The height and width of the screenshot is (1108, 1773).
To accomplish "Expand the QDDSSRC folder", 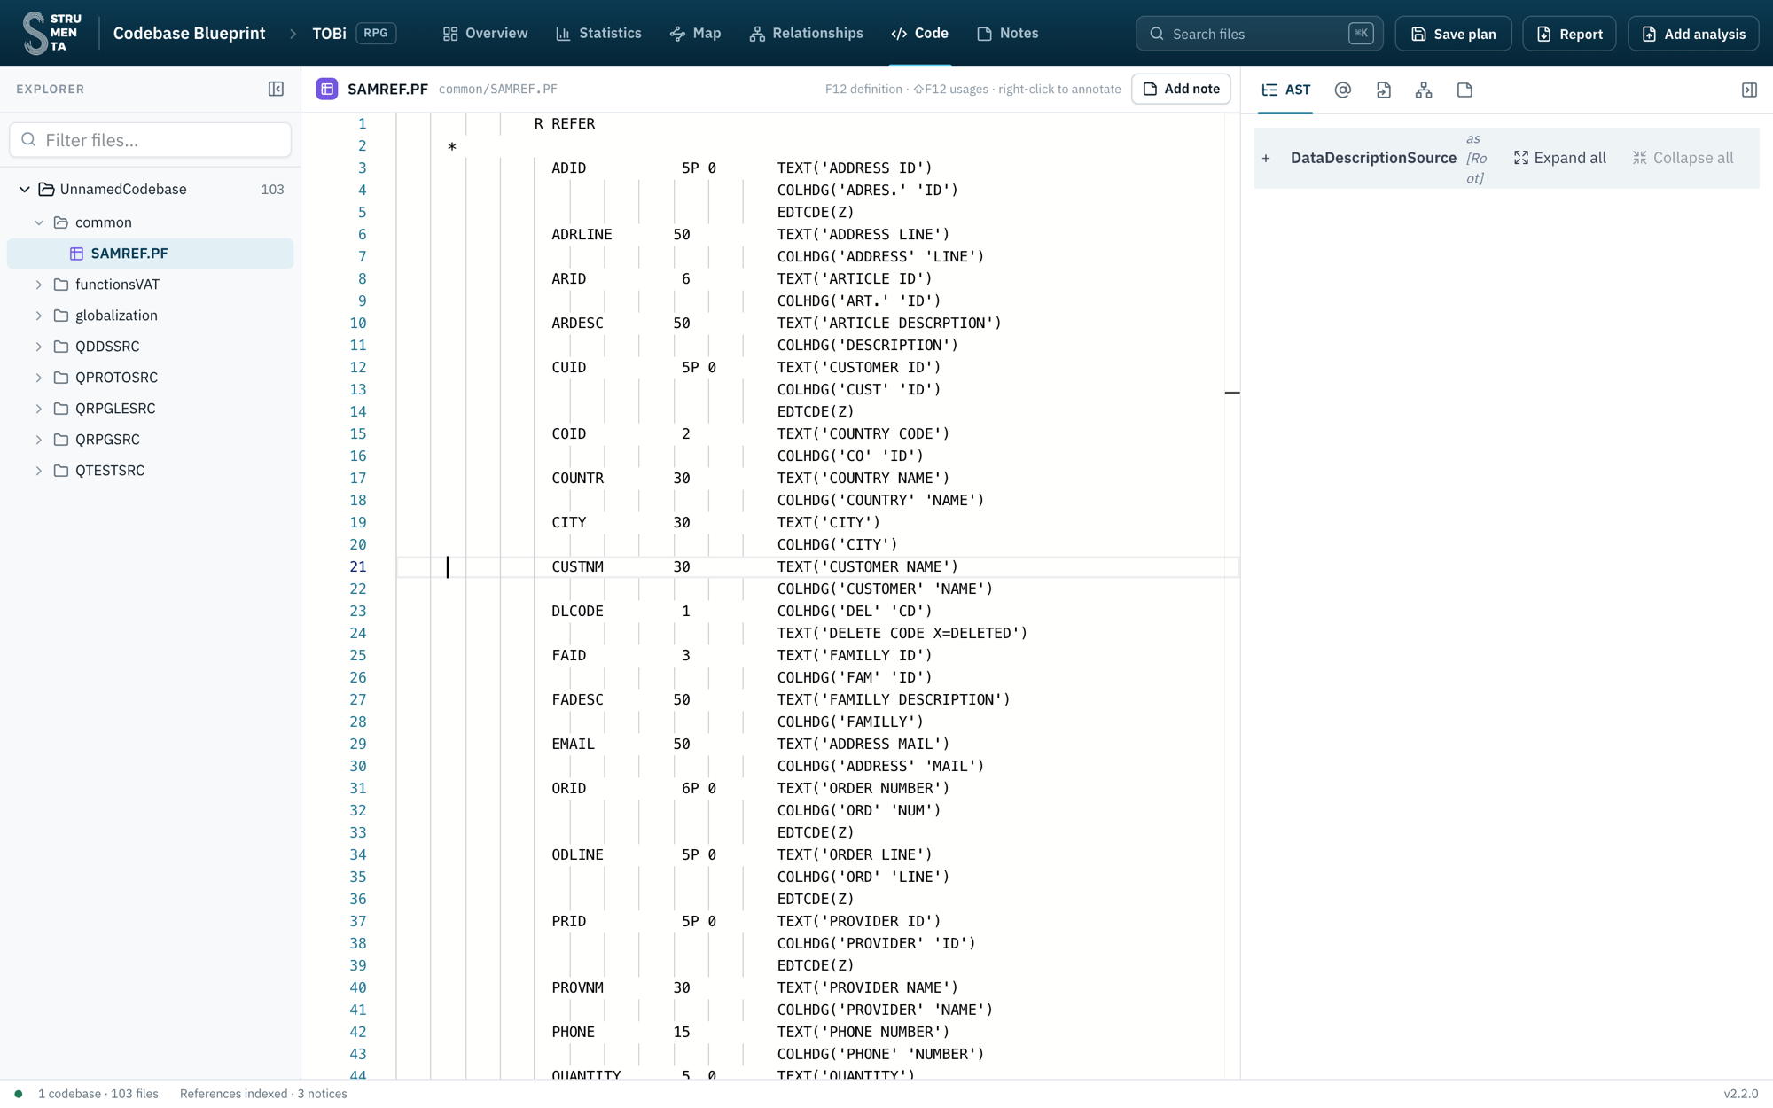I will (x=39, y=347).
